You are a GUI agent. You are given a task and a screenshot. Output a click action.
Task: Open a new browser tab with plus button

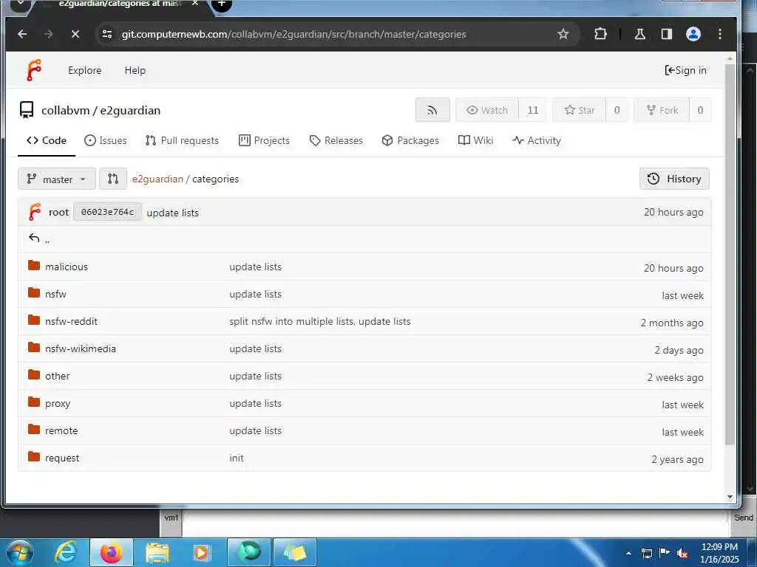[221, 4]
